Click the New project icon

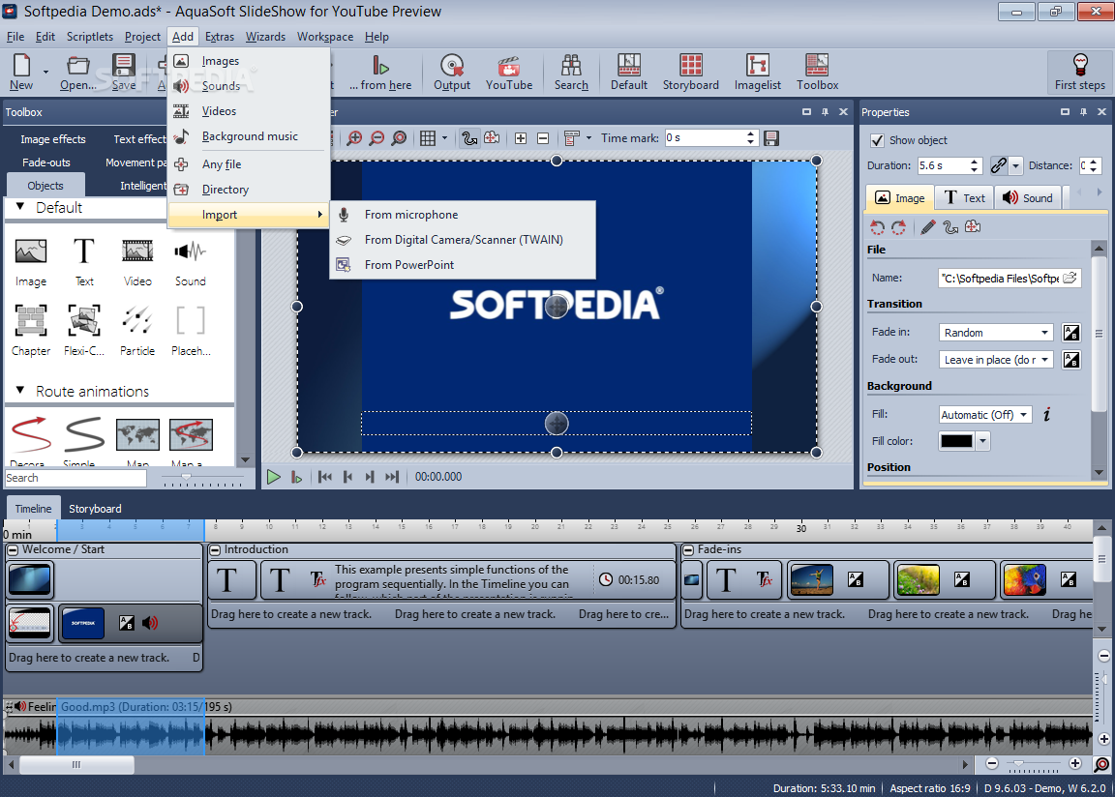(x=21, y=72)
